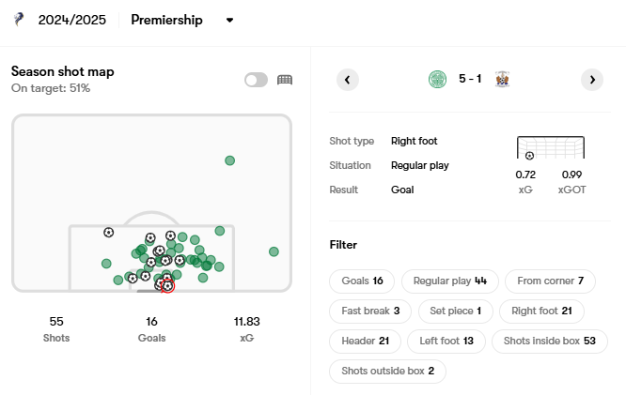Toggle the Goals 16 filter chip
626x395 pixels.
[x=362, y=281]
